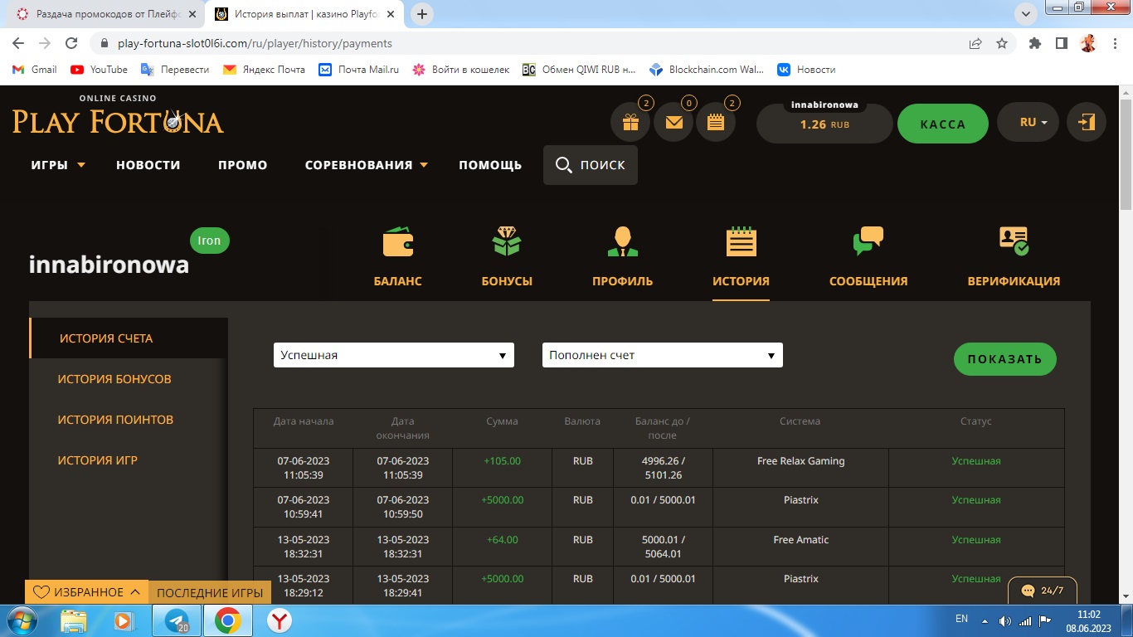Open the Успешная status dropdown
The height and width of the screenshot is (637, 1133).
click(394, 355)
